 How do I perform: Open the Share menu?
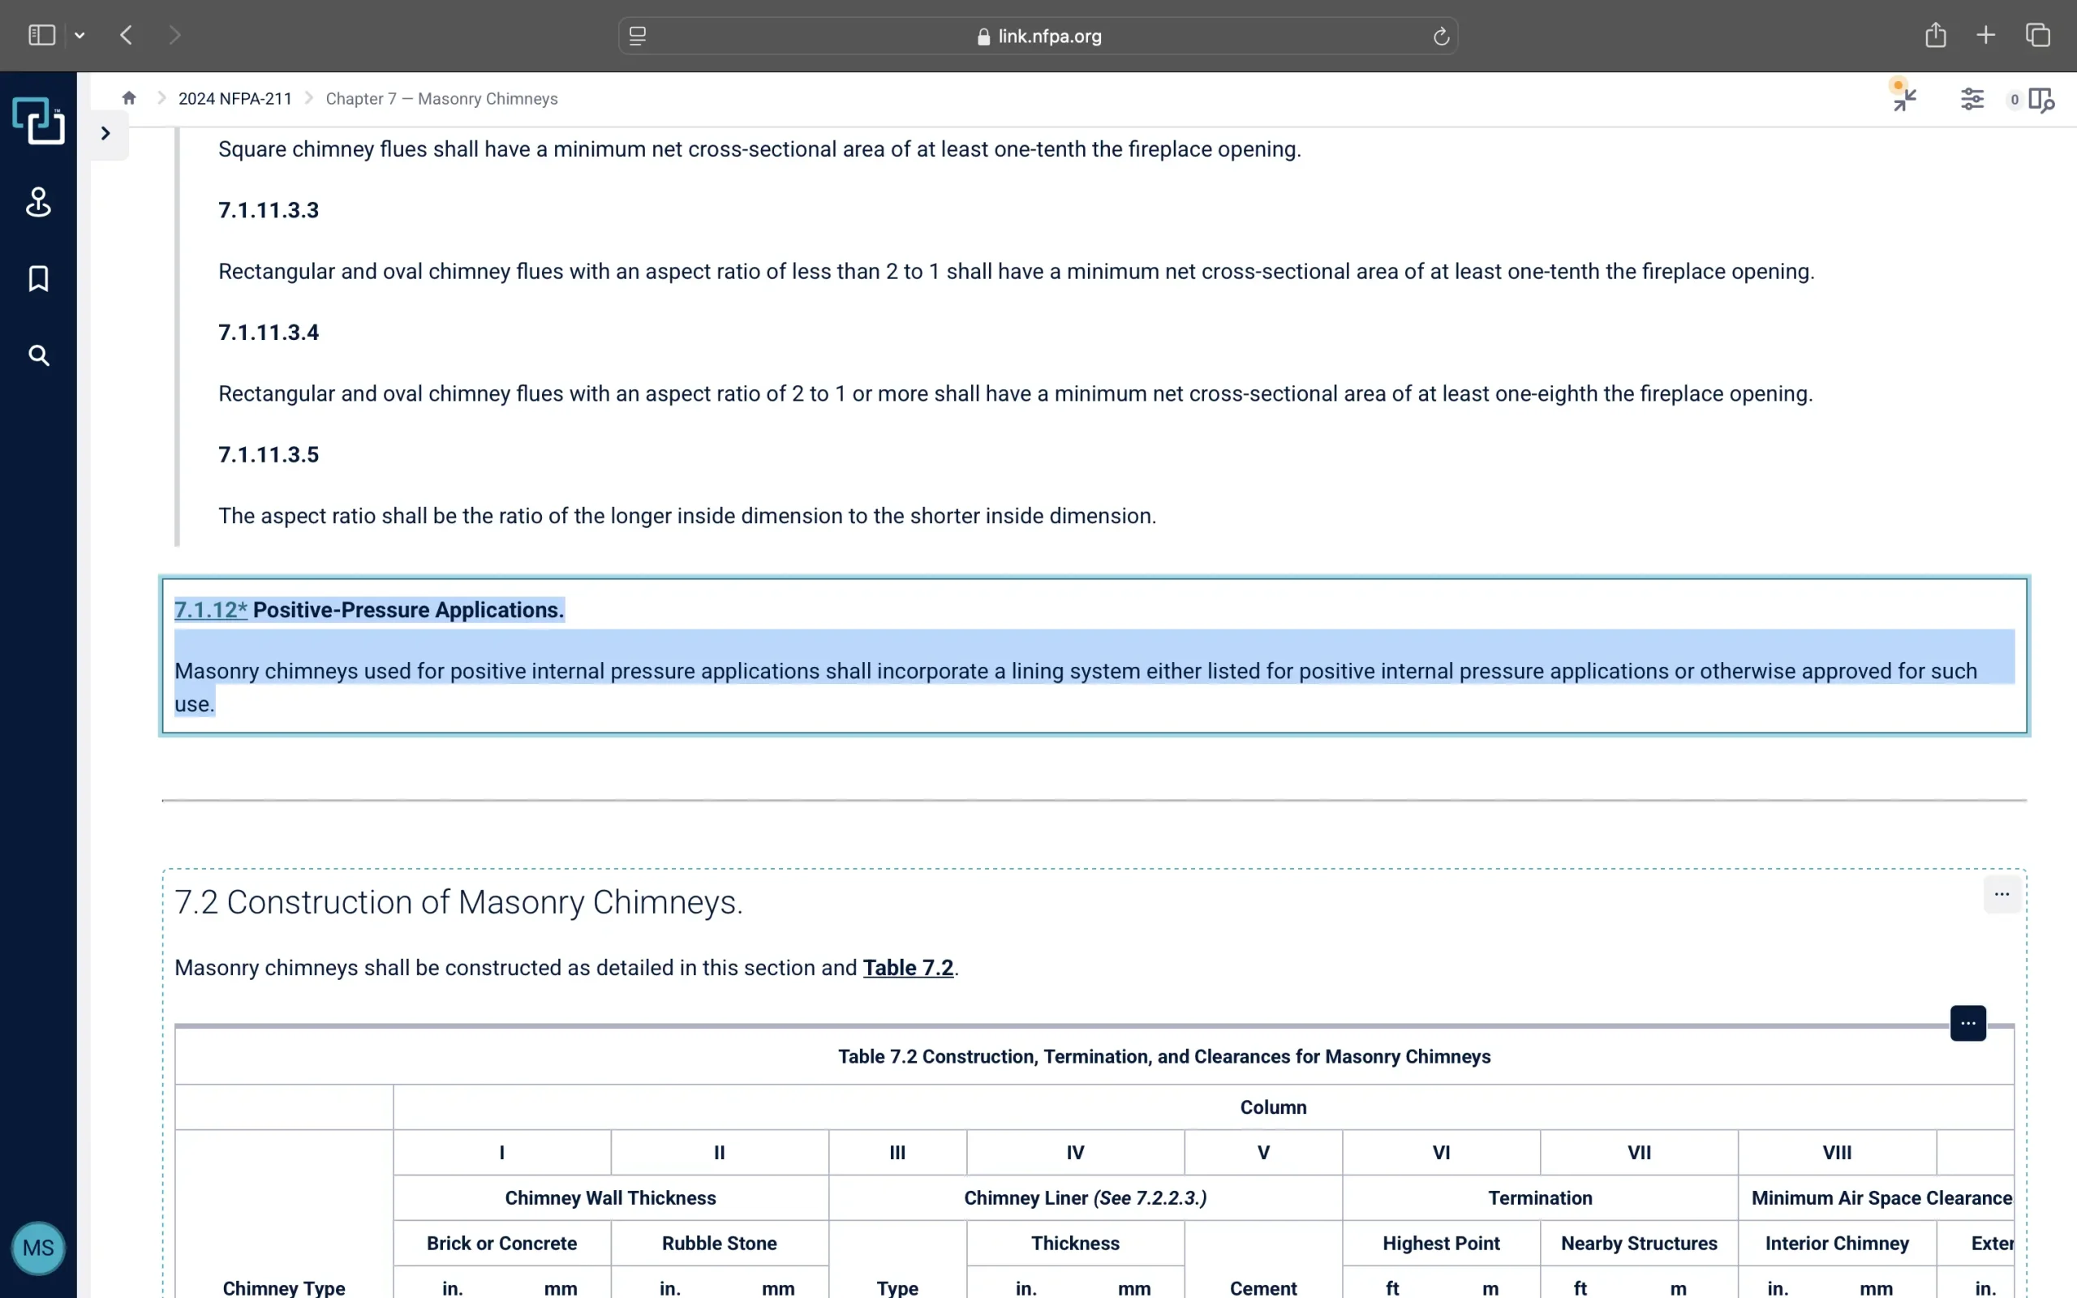[x=1934, y=35]
